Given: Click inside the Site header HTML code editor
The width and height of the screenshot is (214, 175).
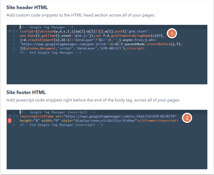Looking at the screenshot, I should point(107,55).
